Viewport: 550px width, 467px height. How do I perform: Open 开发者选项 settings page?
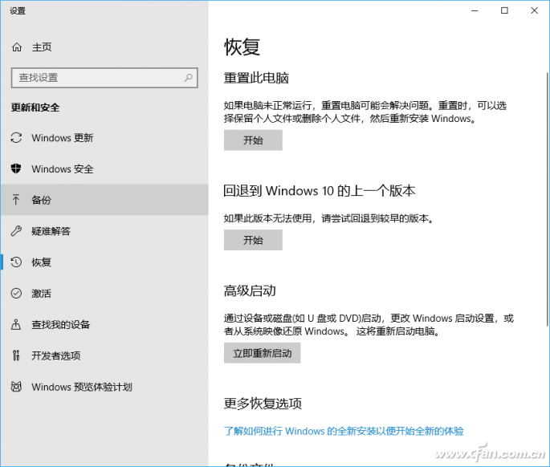(x=104, y=355)
